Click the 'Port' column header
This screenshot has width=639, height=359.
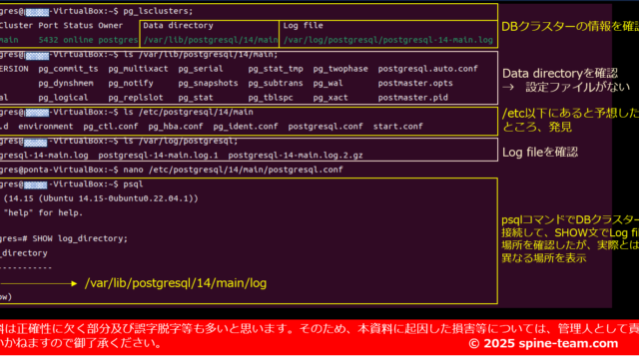48,25
